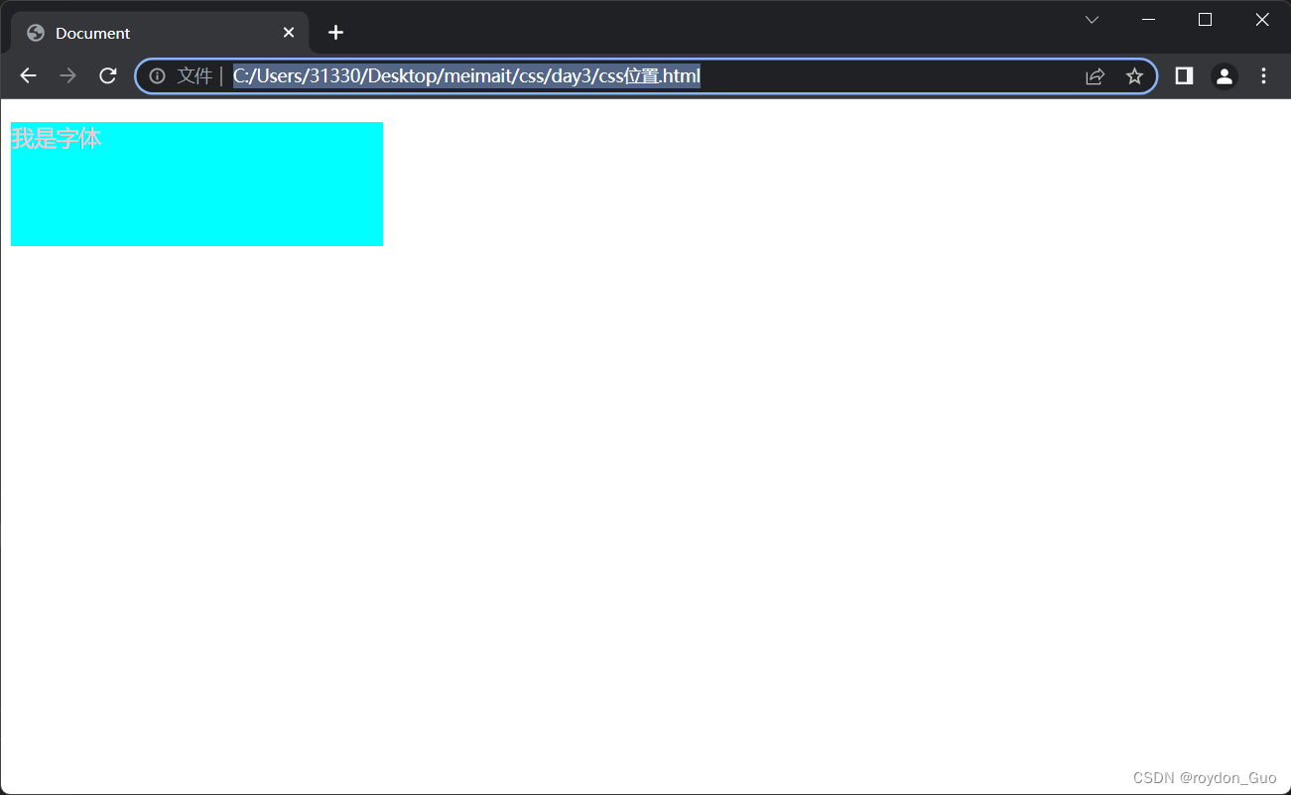Share this page using the share icon
1291x795 pixels.
[1095, 76]
